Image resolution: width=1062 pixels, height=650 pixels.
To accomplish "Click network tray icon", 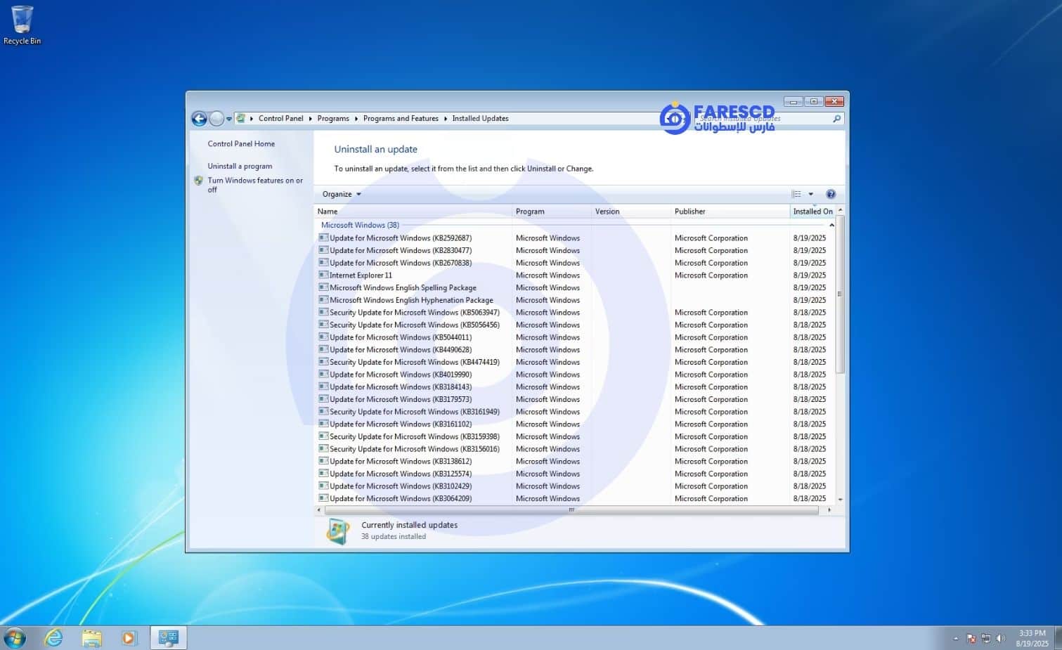I will (985, 638).
